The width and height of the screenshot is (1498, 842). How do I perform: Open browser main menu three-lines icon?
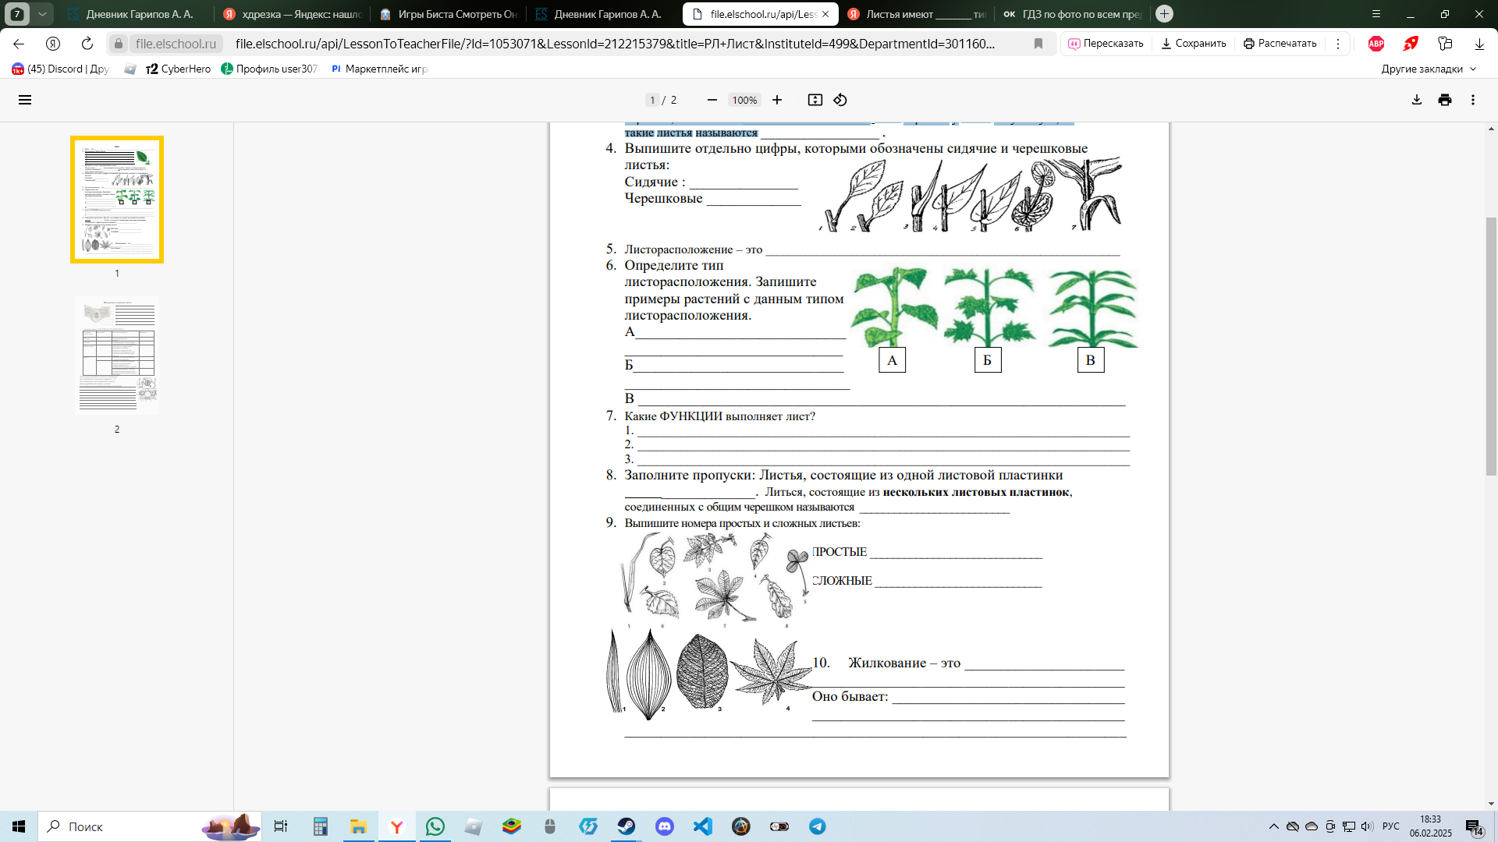1376,14
